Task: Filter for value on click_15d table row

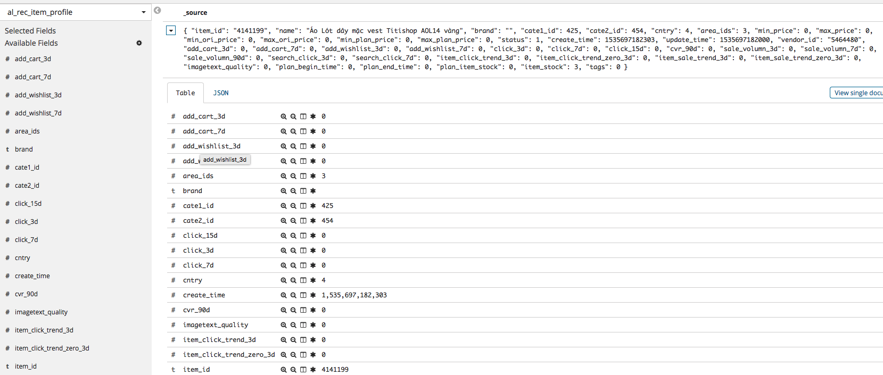Action: (x=284, y=236)
